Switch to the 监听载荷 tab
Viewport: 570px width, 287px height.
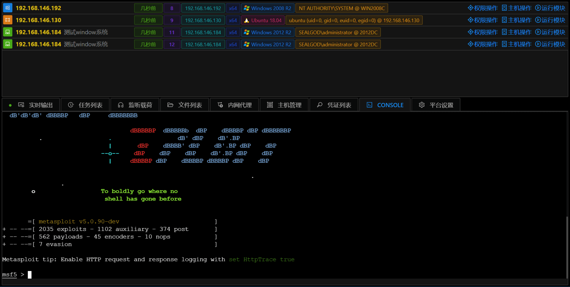[x=135, y=105]
